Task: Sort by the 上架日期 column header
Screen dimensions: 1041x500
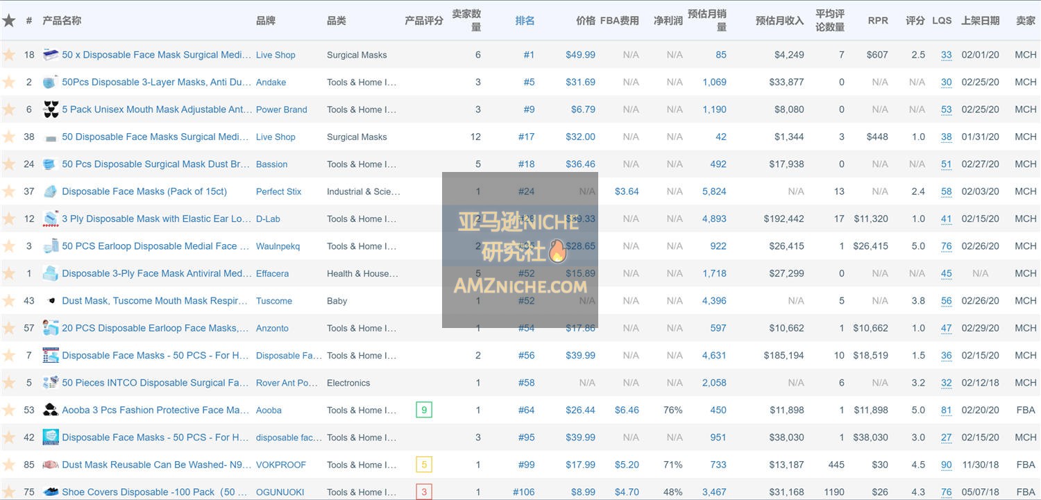Action: pyautogui.click(x=980, y=21)
